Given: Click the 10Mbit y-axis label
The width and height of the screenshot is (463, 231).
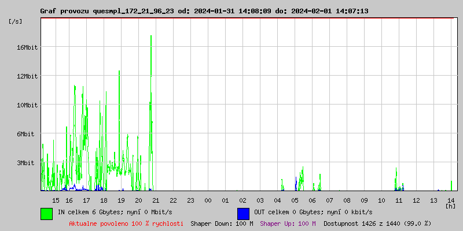Looking at the screenshot, I should 27,105.
